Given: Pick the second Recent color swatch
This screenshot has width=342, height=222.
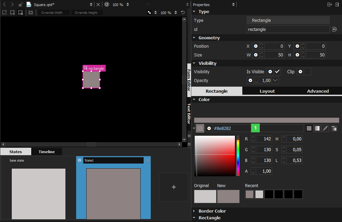Looking at the screenshot, I should click(259, 194).
